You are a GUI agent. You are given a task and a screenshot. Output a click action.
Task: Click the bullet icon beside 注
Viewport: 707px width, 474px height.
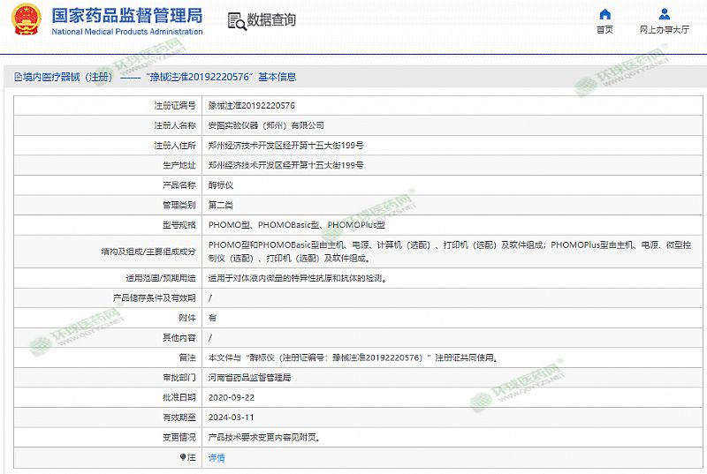point(183,457)
